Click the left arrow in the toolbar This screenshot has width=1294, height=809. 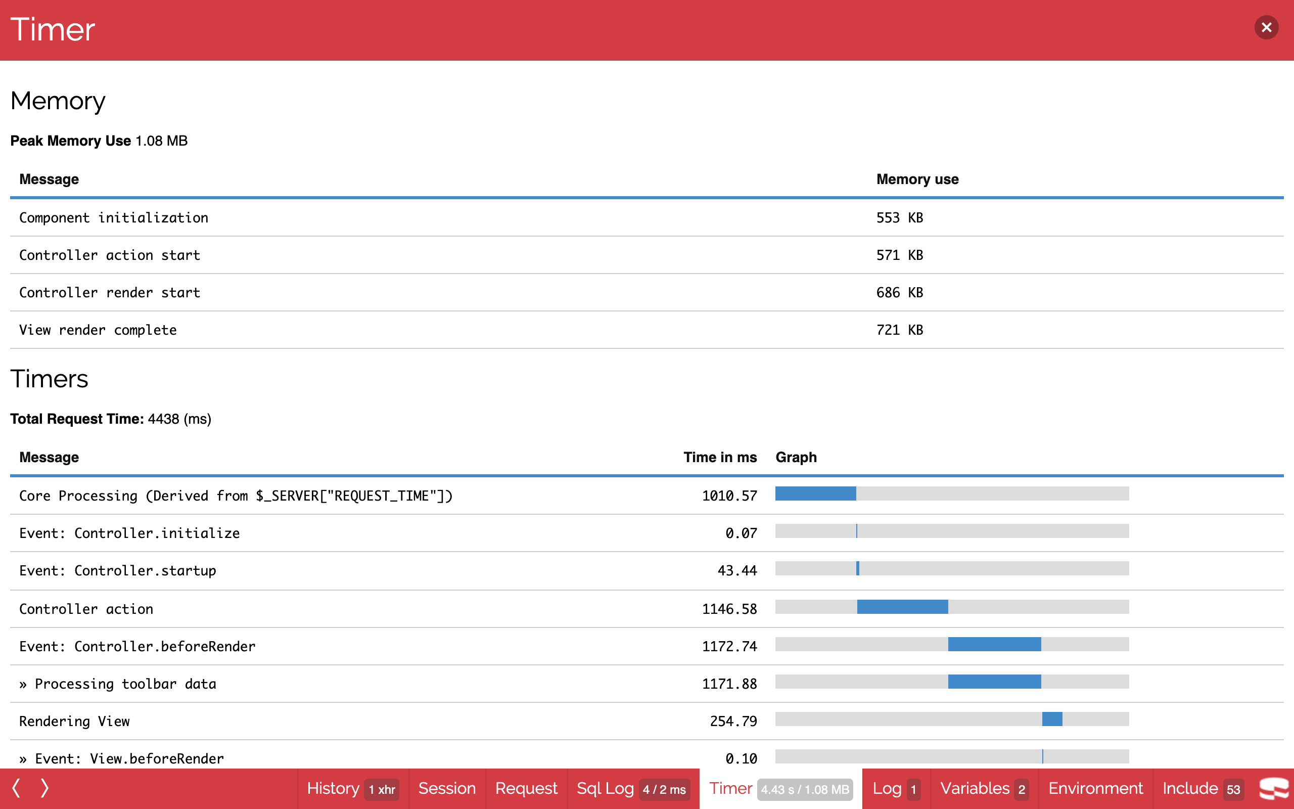[16, 788]
